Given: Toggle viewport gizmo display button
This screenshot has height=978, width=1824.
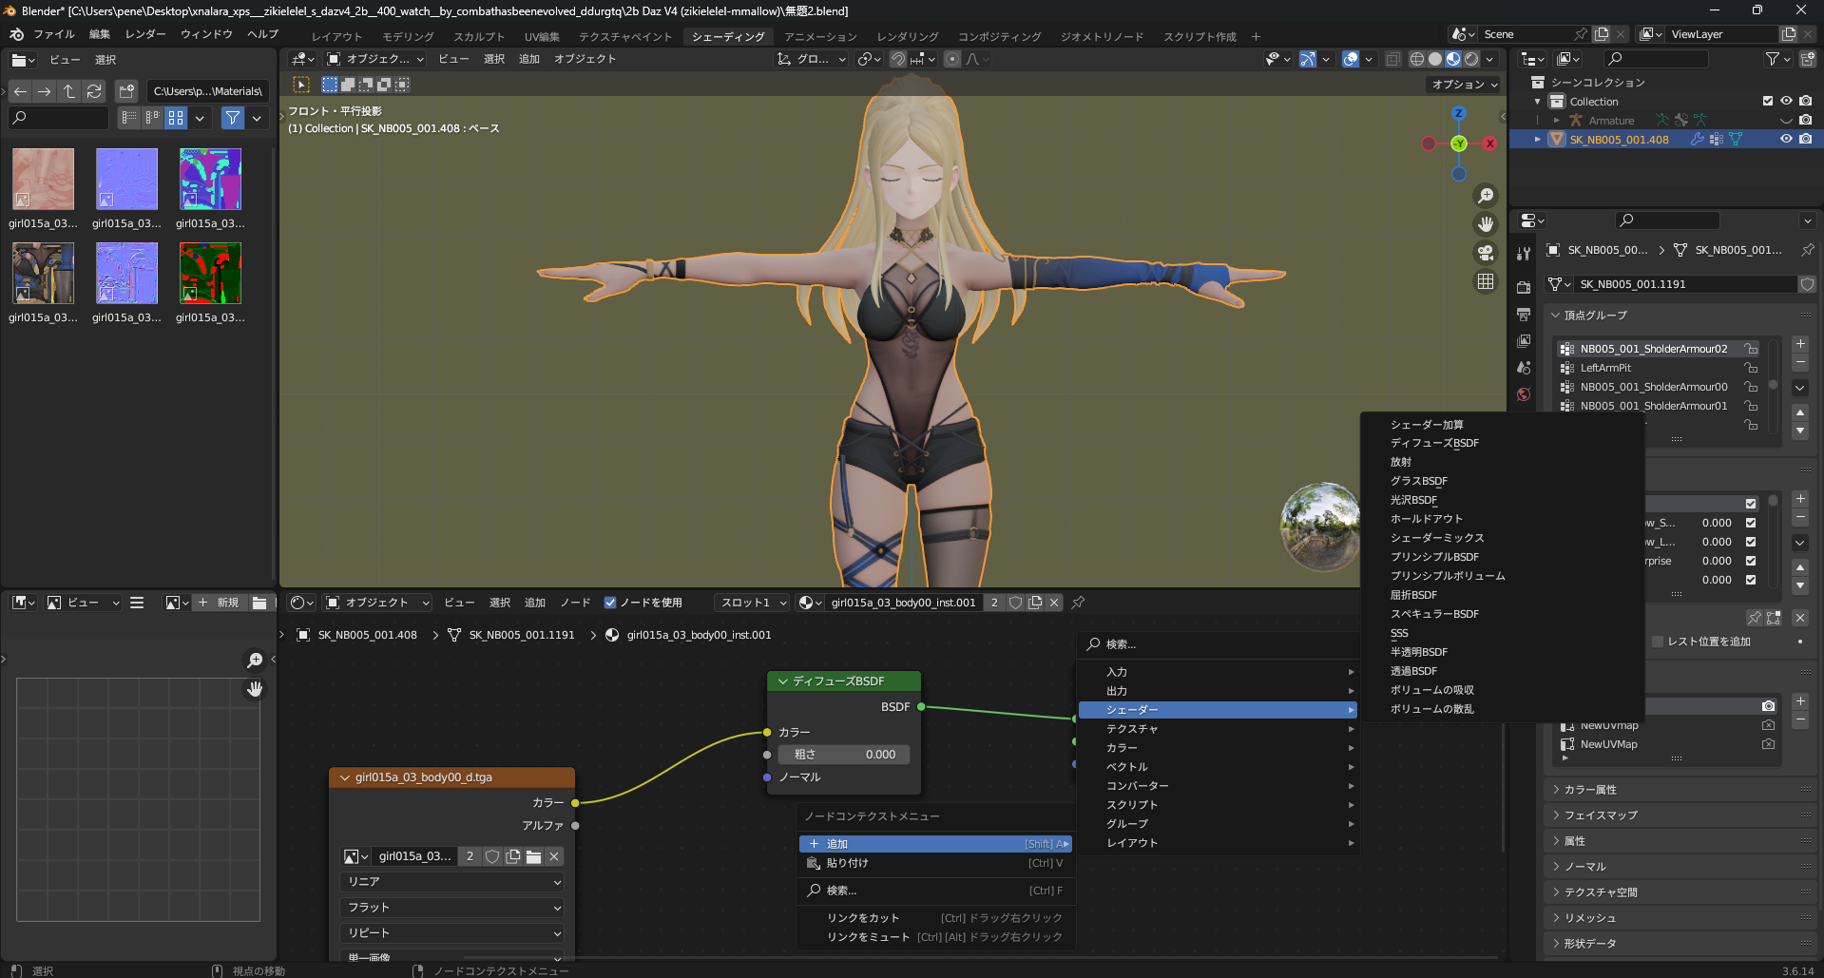Looking at the screenshot, I should pyautogui.click(x=1308, y=59).
